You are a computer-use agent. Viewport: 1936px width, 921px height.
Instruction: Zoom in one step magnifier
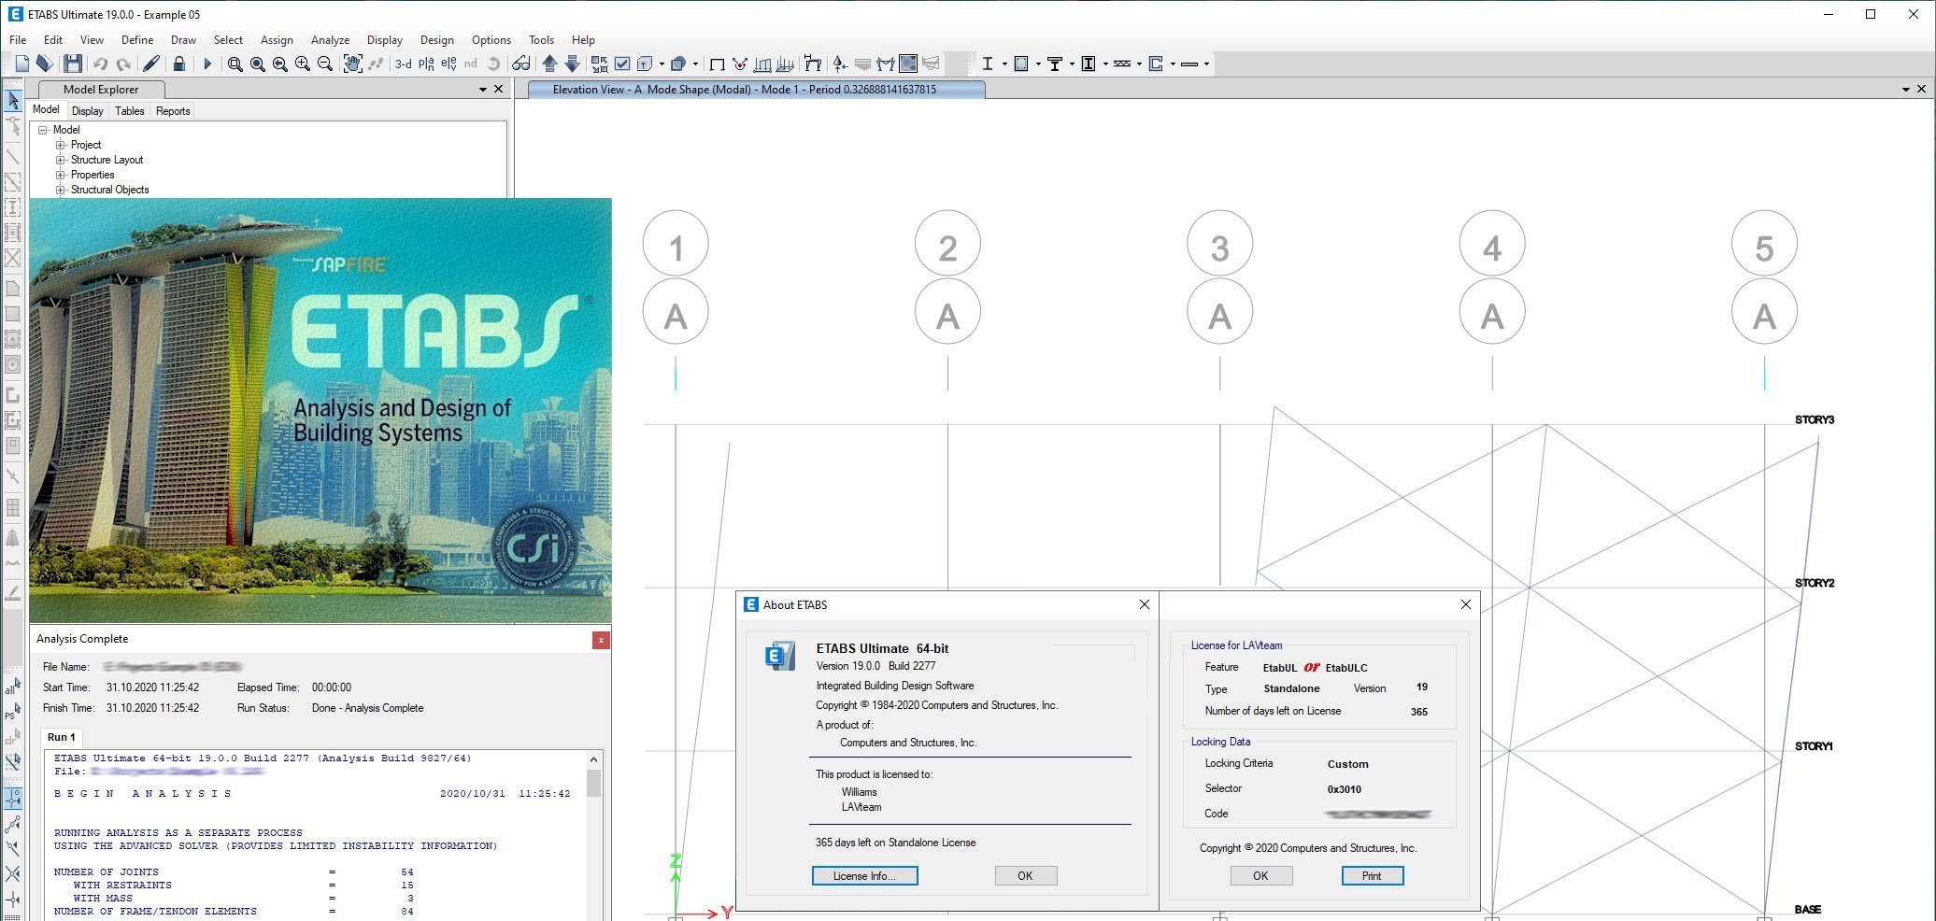(303, 64)
